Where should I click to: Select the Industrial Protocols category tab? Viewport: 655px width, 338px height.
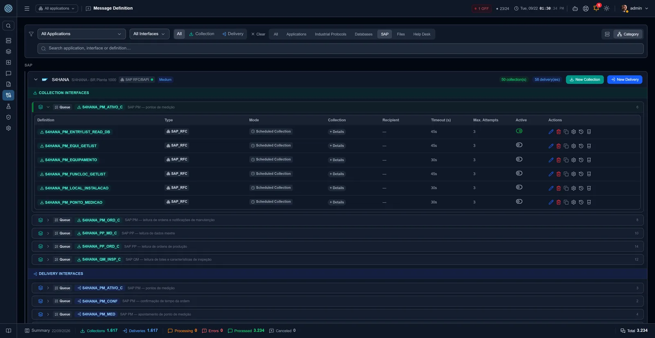(x=330, y=34)
